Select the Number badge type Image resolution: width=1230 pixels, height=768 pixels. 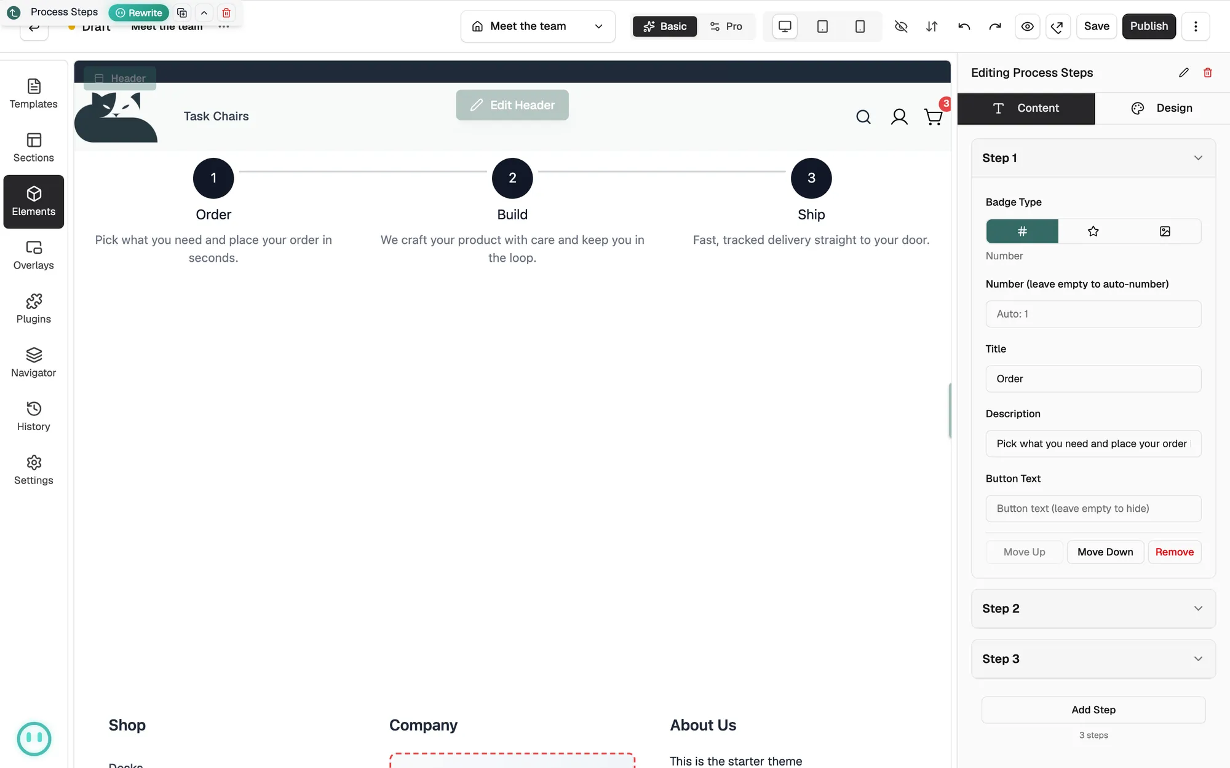tap(1022, 231)
